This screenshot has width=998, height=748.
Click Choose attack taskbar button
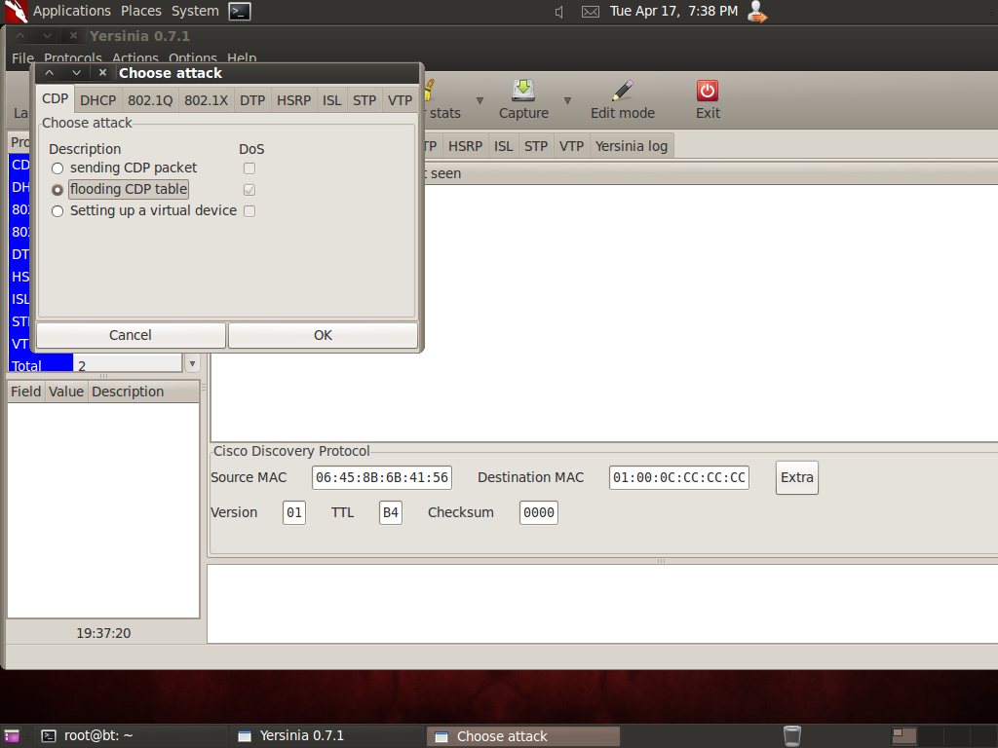[x=523, y=736]
